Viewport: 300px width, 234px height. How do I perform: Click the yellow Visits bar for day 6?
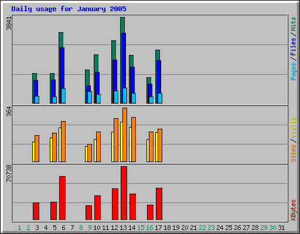pyautogui.click(x=60, y=144)
